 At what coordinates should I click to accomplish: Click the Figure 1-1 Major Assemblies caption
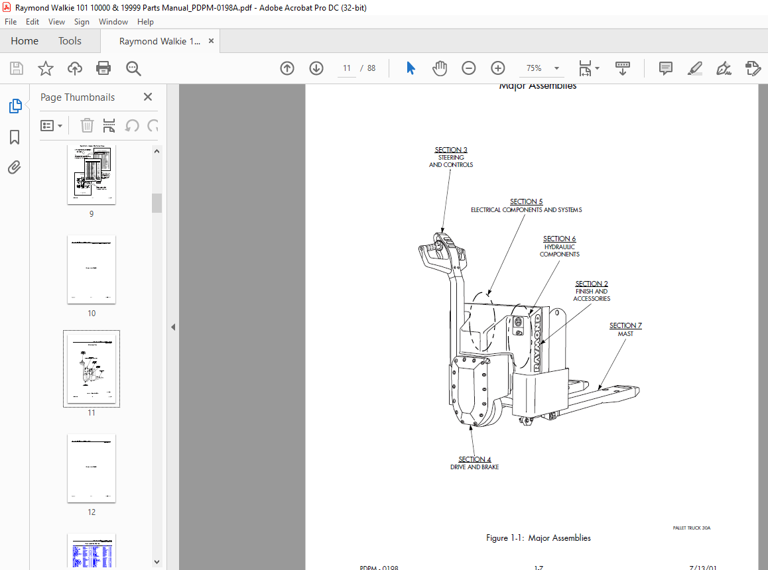click(x=539, y=538)
